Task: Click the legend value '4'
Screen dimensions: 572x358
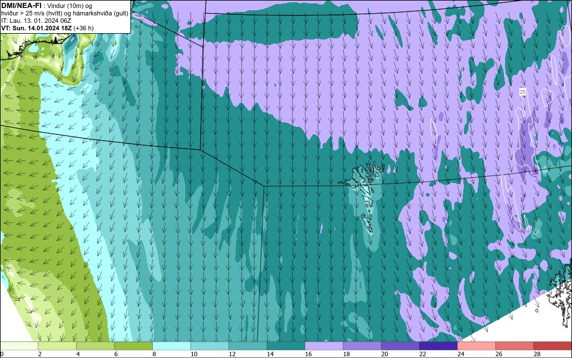Action: (78, 354)
